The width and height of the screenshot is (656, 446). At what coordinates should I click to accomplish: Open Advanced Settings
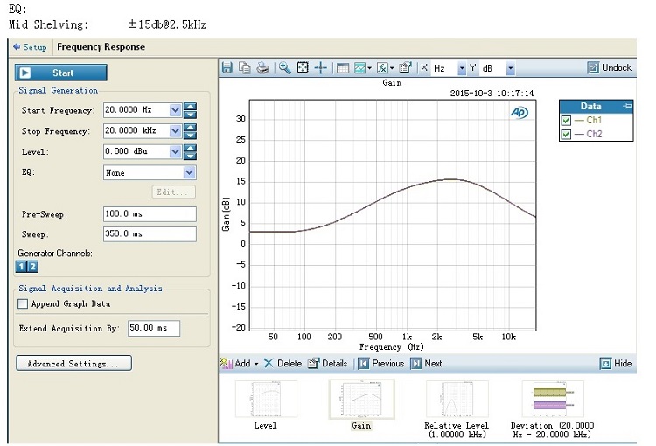(x=73, y=363)
